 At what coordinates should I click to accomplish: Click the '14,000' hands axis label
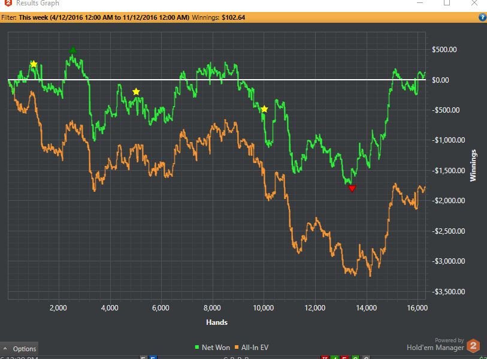click(x=367, y=307)
